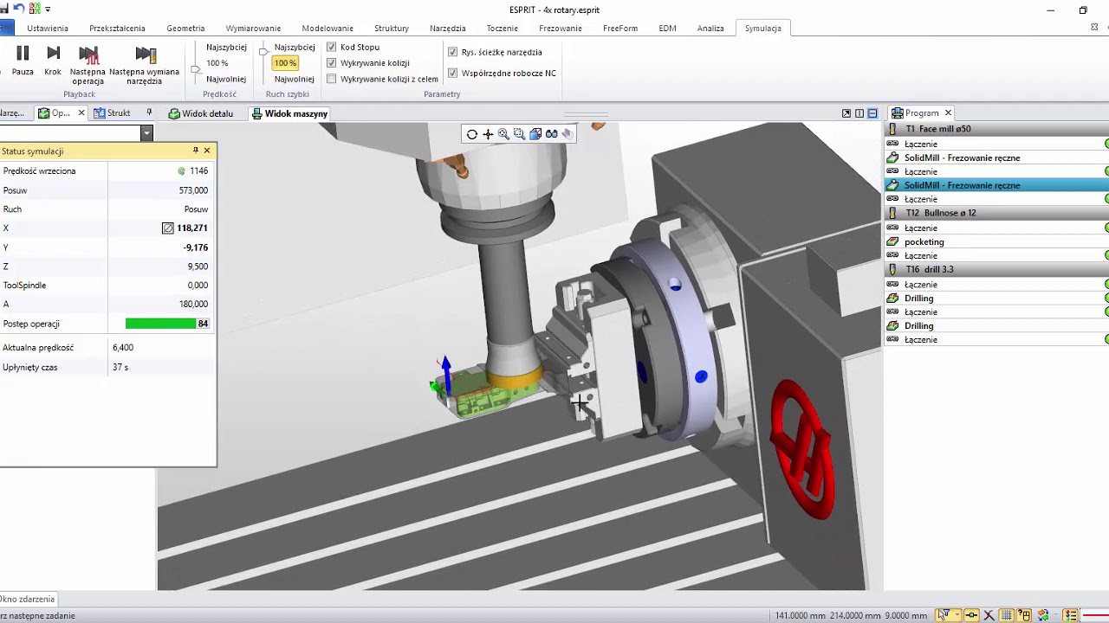Viewport: 1109px width, 623px height.
Task: Click the 100 % rapid speed button
Action: 285,62
